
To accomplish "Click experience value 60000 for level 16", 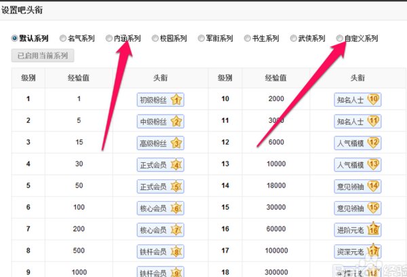I will (x=276, y=229).
